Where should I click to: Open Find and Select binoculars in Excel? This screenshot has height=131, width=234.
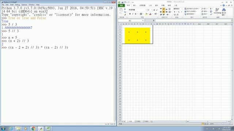[223, 11]
